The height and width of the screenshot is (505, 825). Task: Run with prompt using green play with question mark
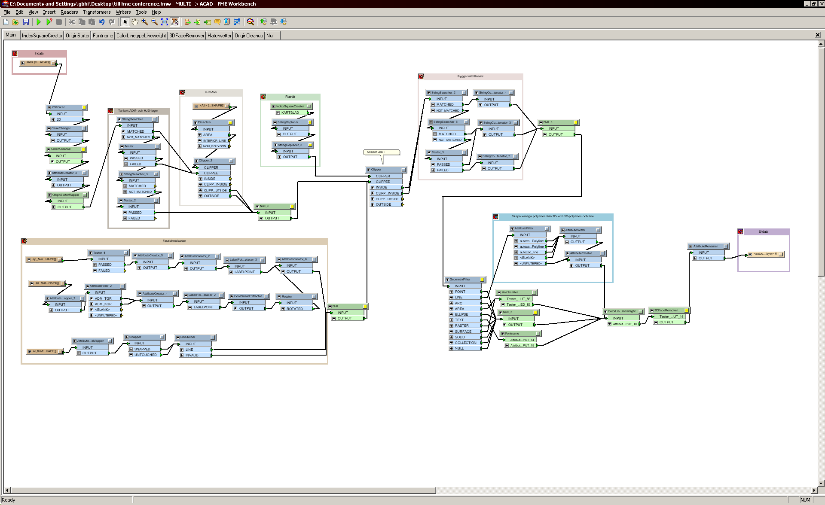pos(49,22)
